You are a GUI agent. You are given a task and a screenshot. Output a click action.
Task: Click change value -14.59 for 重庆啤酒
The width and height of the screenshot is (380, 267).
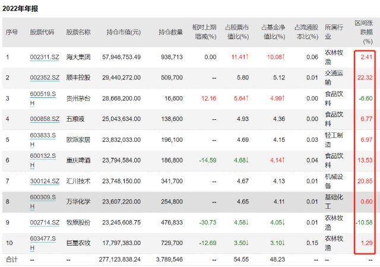tap(208, 160)
